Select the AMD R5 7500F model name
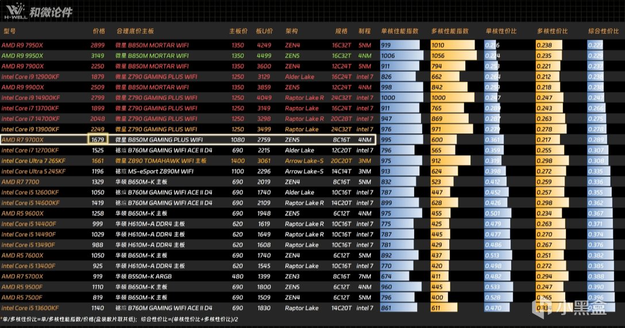The width and height of the screenshot is (625, 328). click(22, 298)
